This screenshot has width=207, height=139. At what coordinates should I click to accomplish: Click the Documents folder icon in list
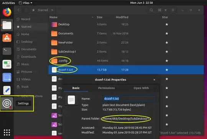click(x=54, y=33)
